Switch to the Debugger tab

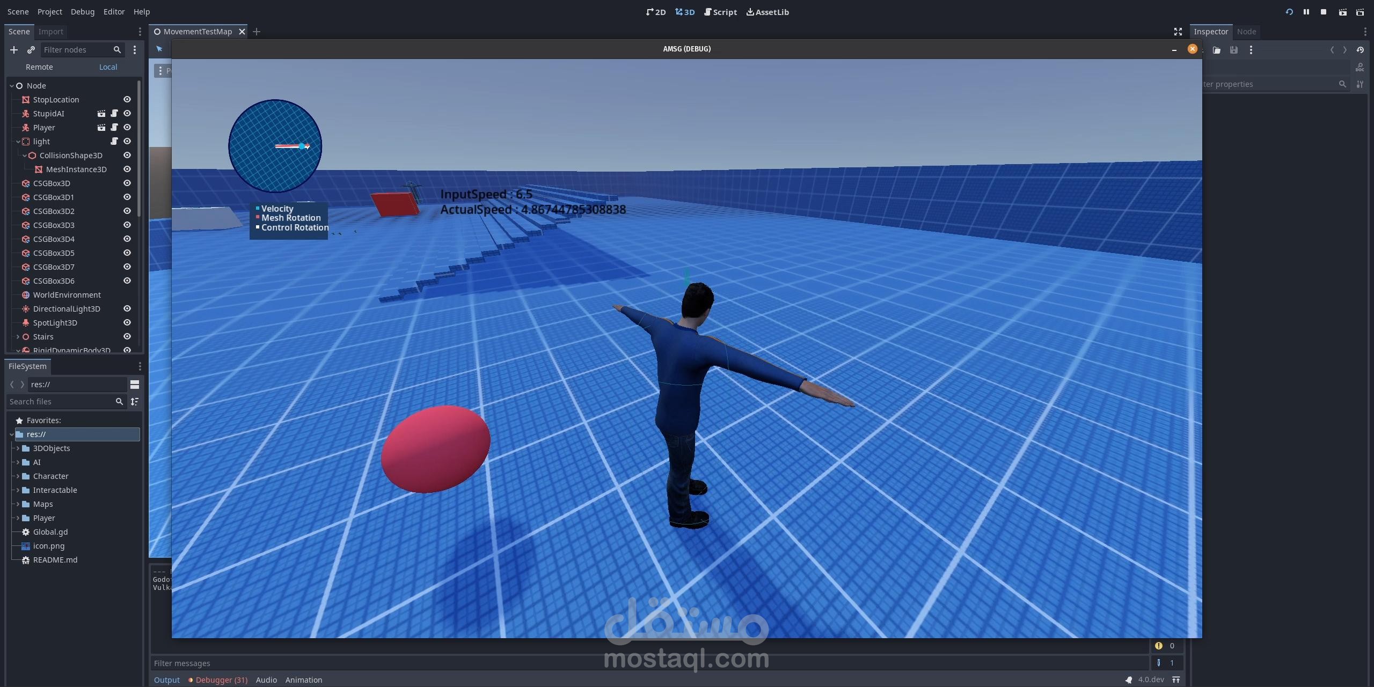[x=221, y=680]
